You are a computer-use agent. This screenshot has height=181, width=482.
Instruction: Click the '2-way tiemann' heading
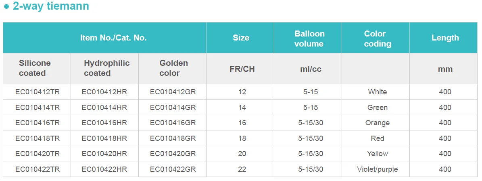click(50, 6)
